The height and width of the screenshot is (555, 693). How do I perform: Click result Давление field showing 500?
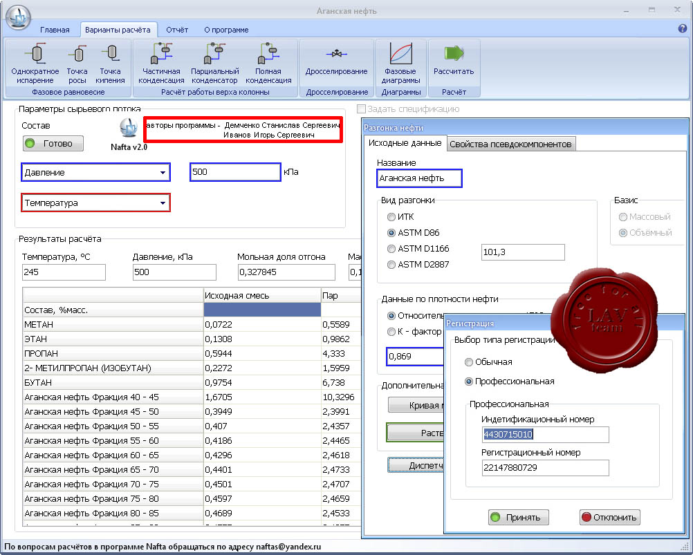coord(174,272)
